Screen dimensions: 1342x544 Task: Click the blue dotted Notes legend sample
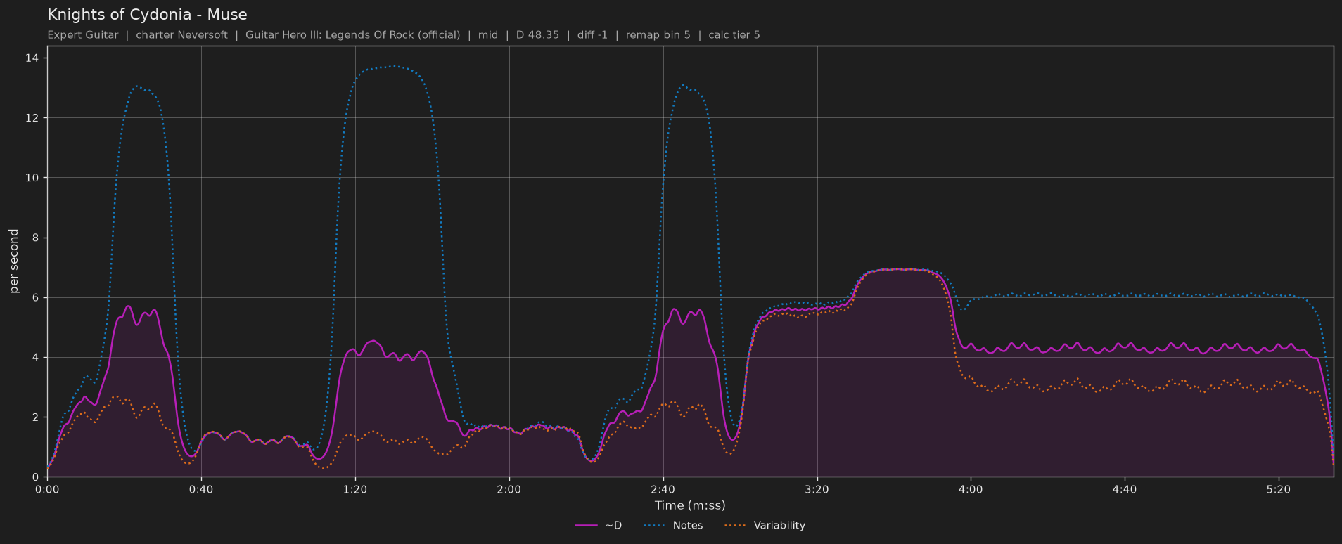pyautogui.click(x=653, y=526)
